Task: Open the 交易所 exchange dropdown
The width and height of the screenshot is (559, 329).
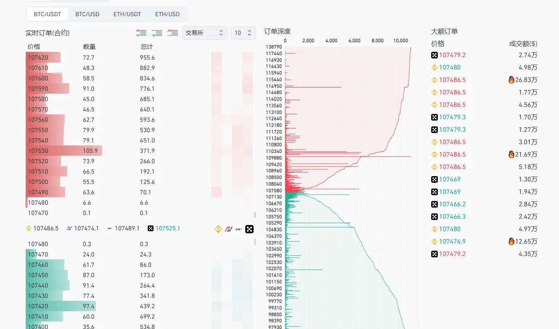Action: click(x=205, y=33)
